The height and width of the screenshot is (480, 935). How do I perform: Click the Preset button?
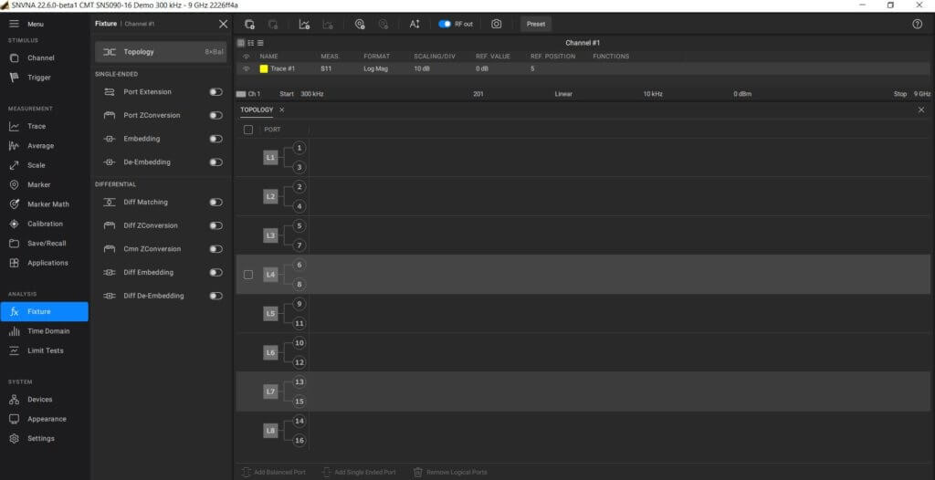[536, 25]
